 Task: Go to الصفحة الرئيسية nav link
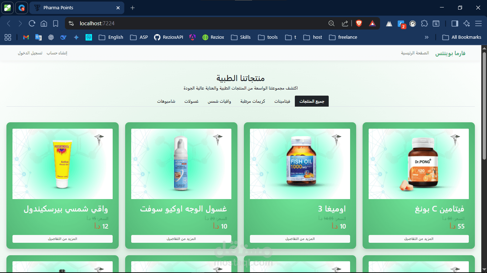[x=415, y=53]
